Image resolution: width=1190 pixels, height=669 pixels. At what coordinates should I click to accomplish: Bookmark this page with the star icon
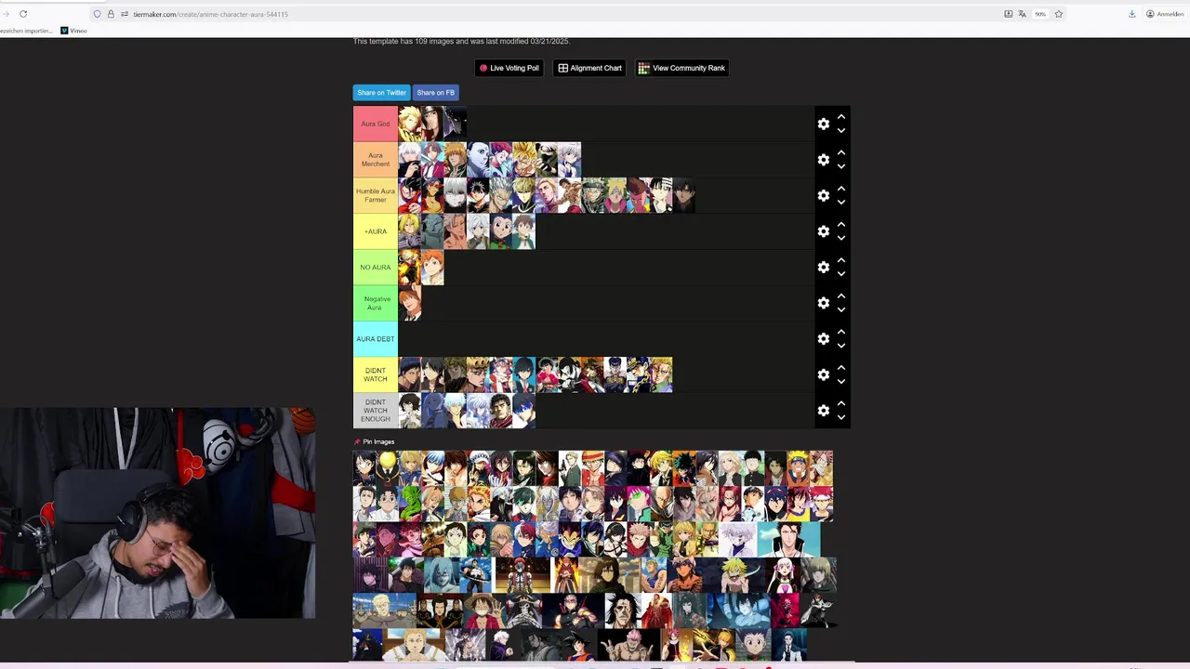pyautogui.click(x=1058, y=14)
